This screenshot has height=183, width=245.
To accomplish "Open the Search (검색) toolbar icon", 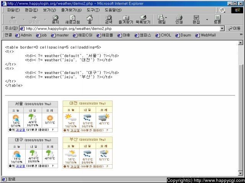I will coord(109,19).
